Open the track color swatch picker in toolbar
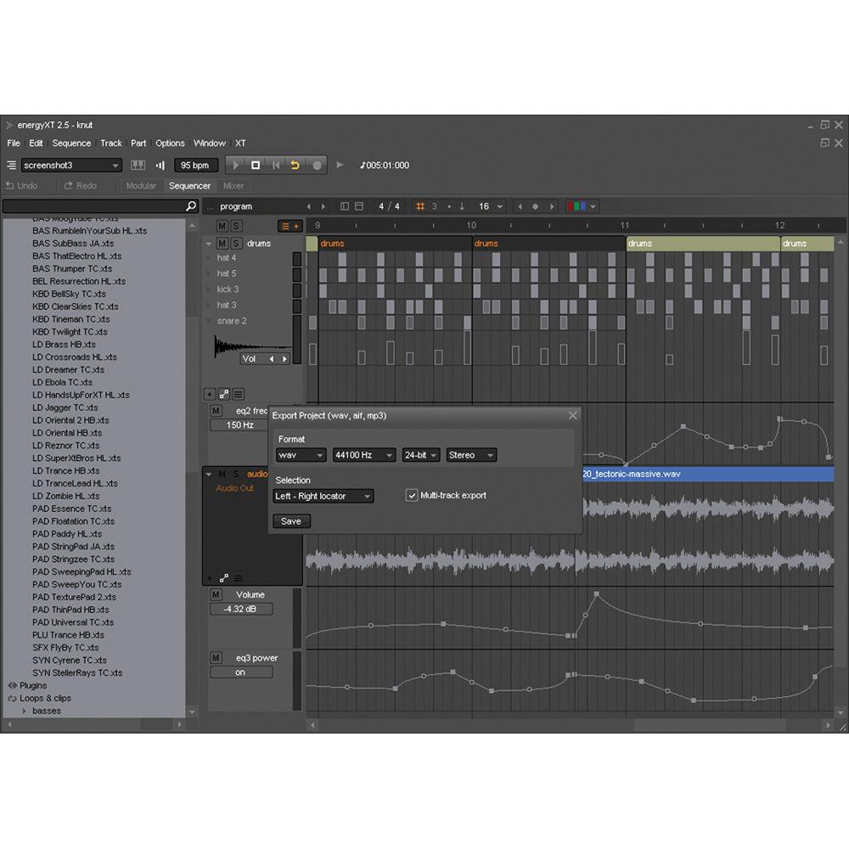The height and width of the screenshot is (849, 849). [579, 206]
